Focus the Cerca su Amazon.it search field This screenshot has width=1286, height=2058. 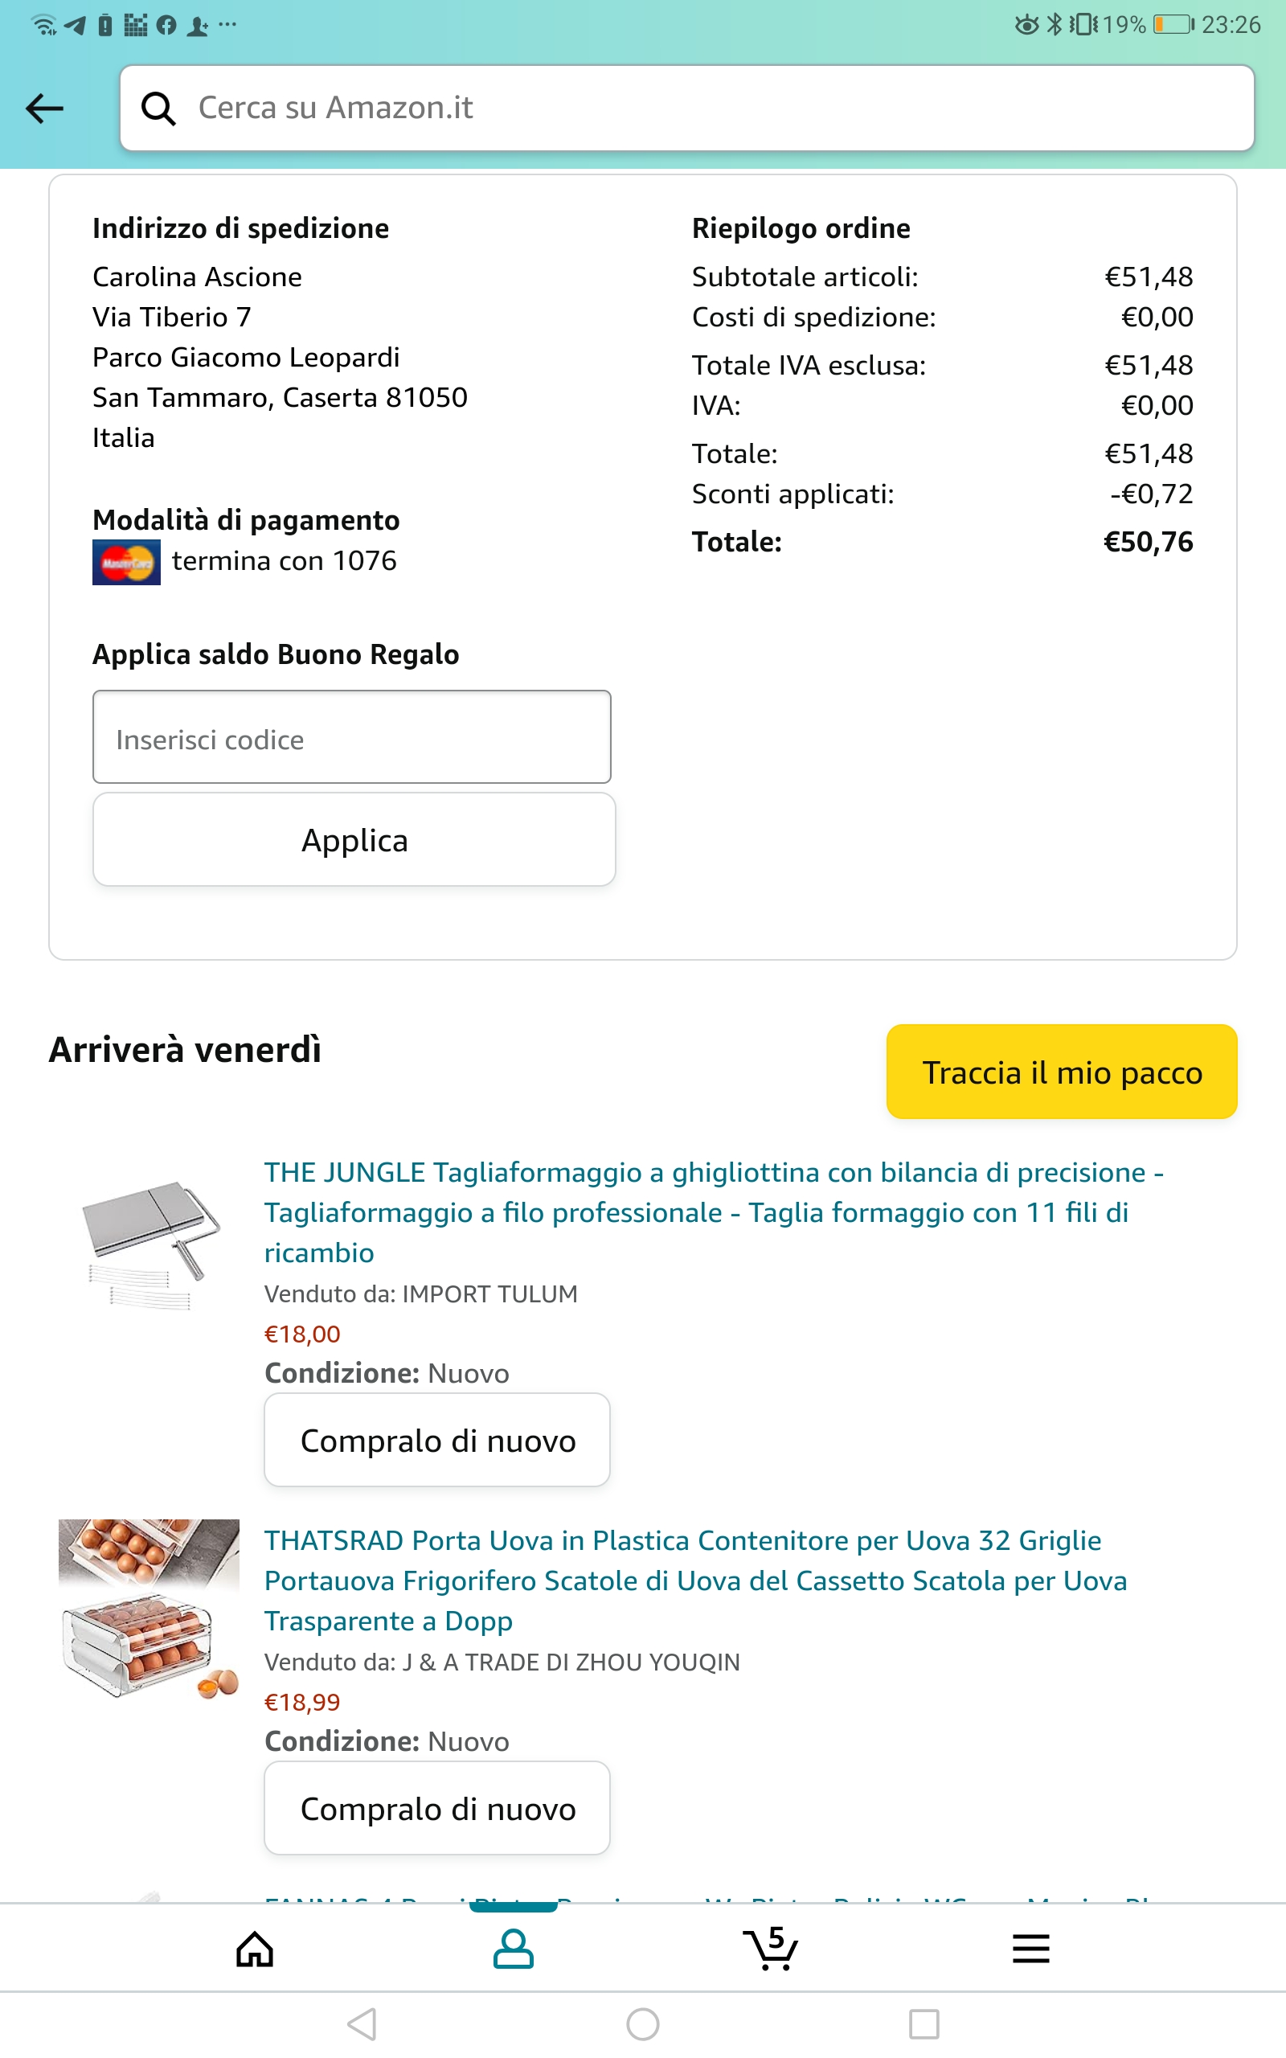click(687, 108)
